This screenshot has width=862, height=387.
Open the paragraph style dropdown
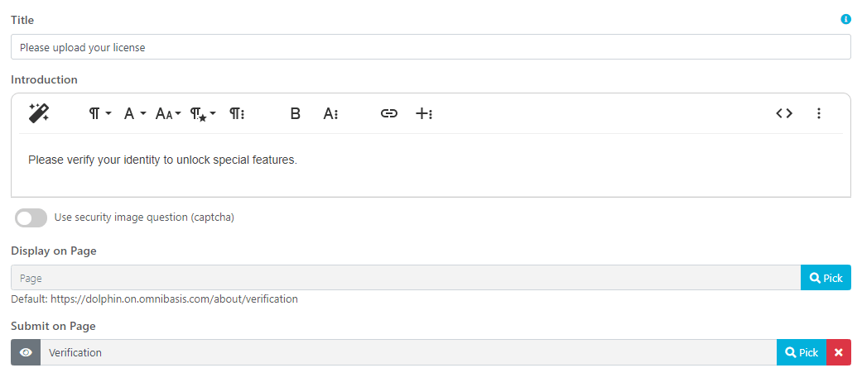pos(203,114)
